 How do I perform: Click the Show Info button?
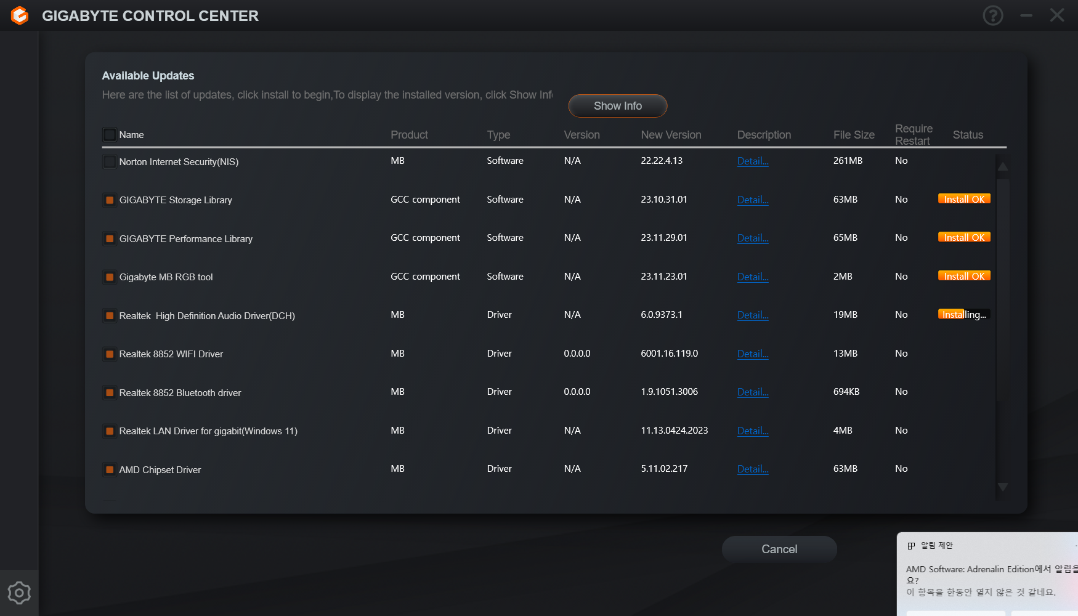(617, 106)
